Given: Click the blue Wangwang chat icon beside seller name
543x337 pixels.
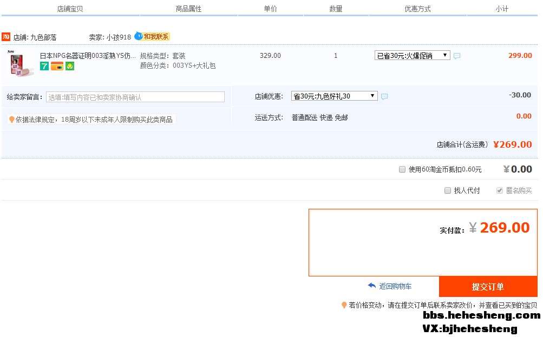Looking at the screenshot, I should tap(138, 36).
